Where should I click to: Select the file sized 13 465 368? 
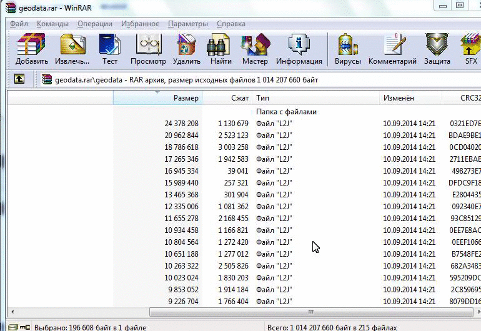pyautogui.click(x=244, y=194)
